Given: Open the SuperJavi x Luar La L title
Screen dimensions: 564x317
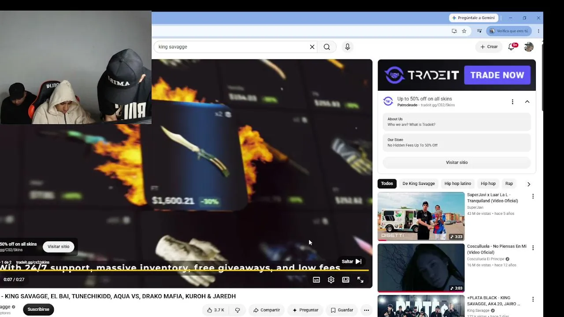Looking at the screenshot, I should point(493,198).
